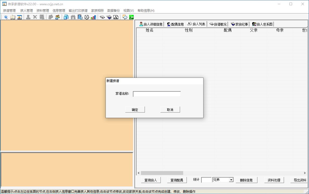Image resolution: width=309 pixels, height=194 pixels.
Task: Open the settings gear toolbar icon
Action: tap(86, 17)
